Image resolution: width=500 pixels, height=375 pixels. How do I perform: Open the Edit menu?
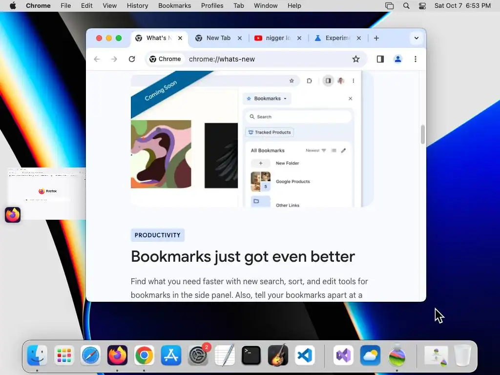pos(86,6)
